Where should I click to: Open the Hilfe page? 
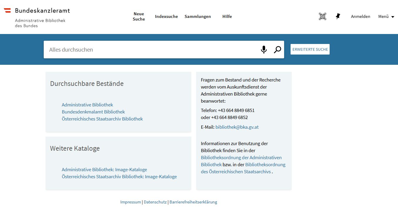227,17
